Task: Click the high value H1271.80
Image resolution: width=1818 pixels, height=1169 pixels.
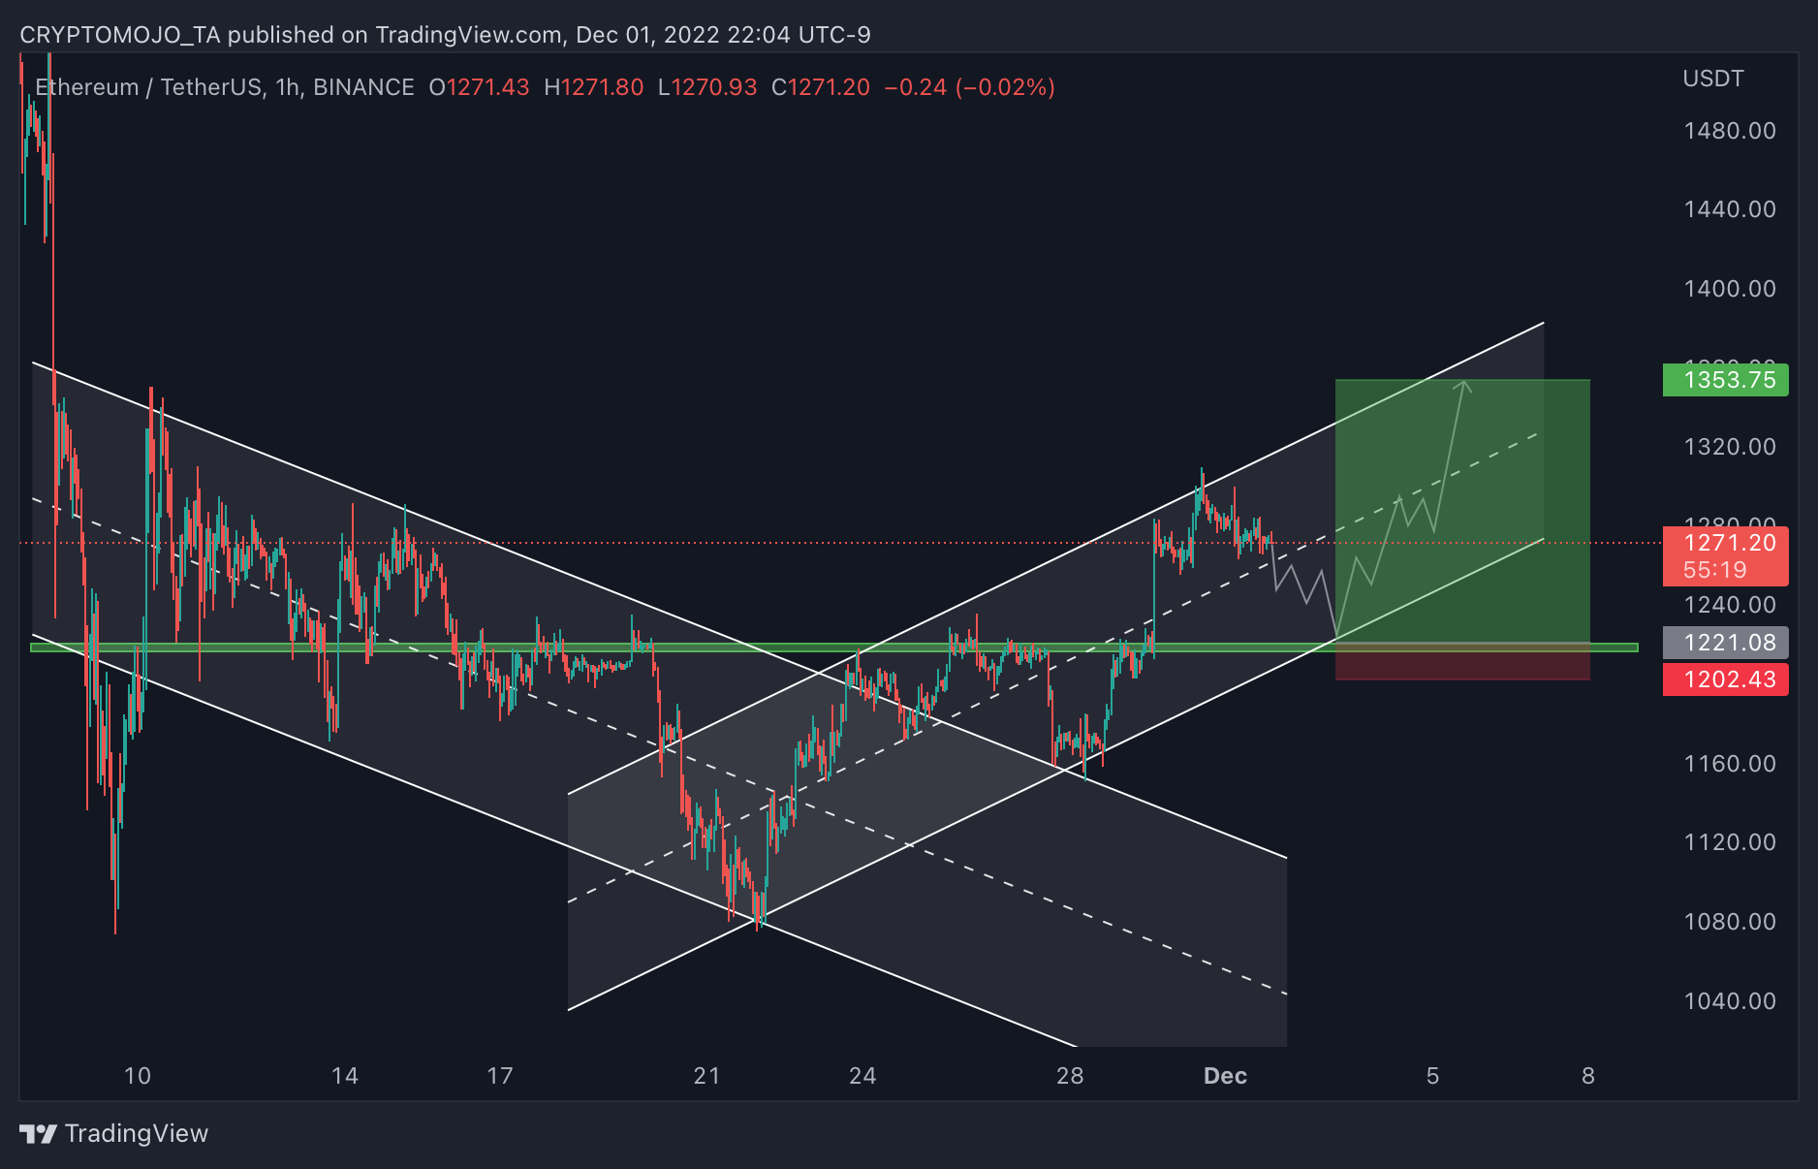Action: 593,87
